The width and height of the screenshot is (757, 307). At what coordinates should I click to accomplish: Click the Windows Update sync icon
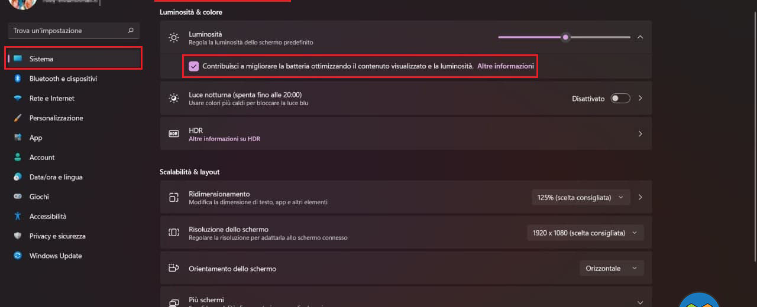(18, 256)
